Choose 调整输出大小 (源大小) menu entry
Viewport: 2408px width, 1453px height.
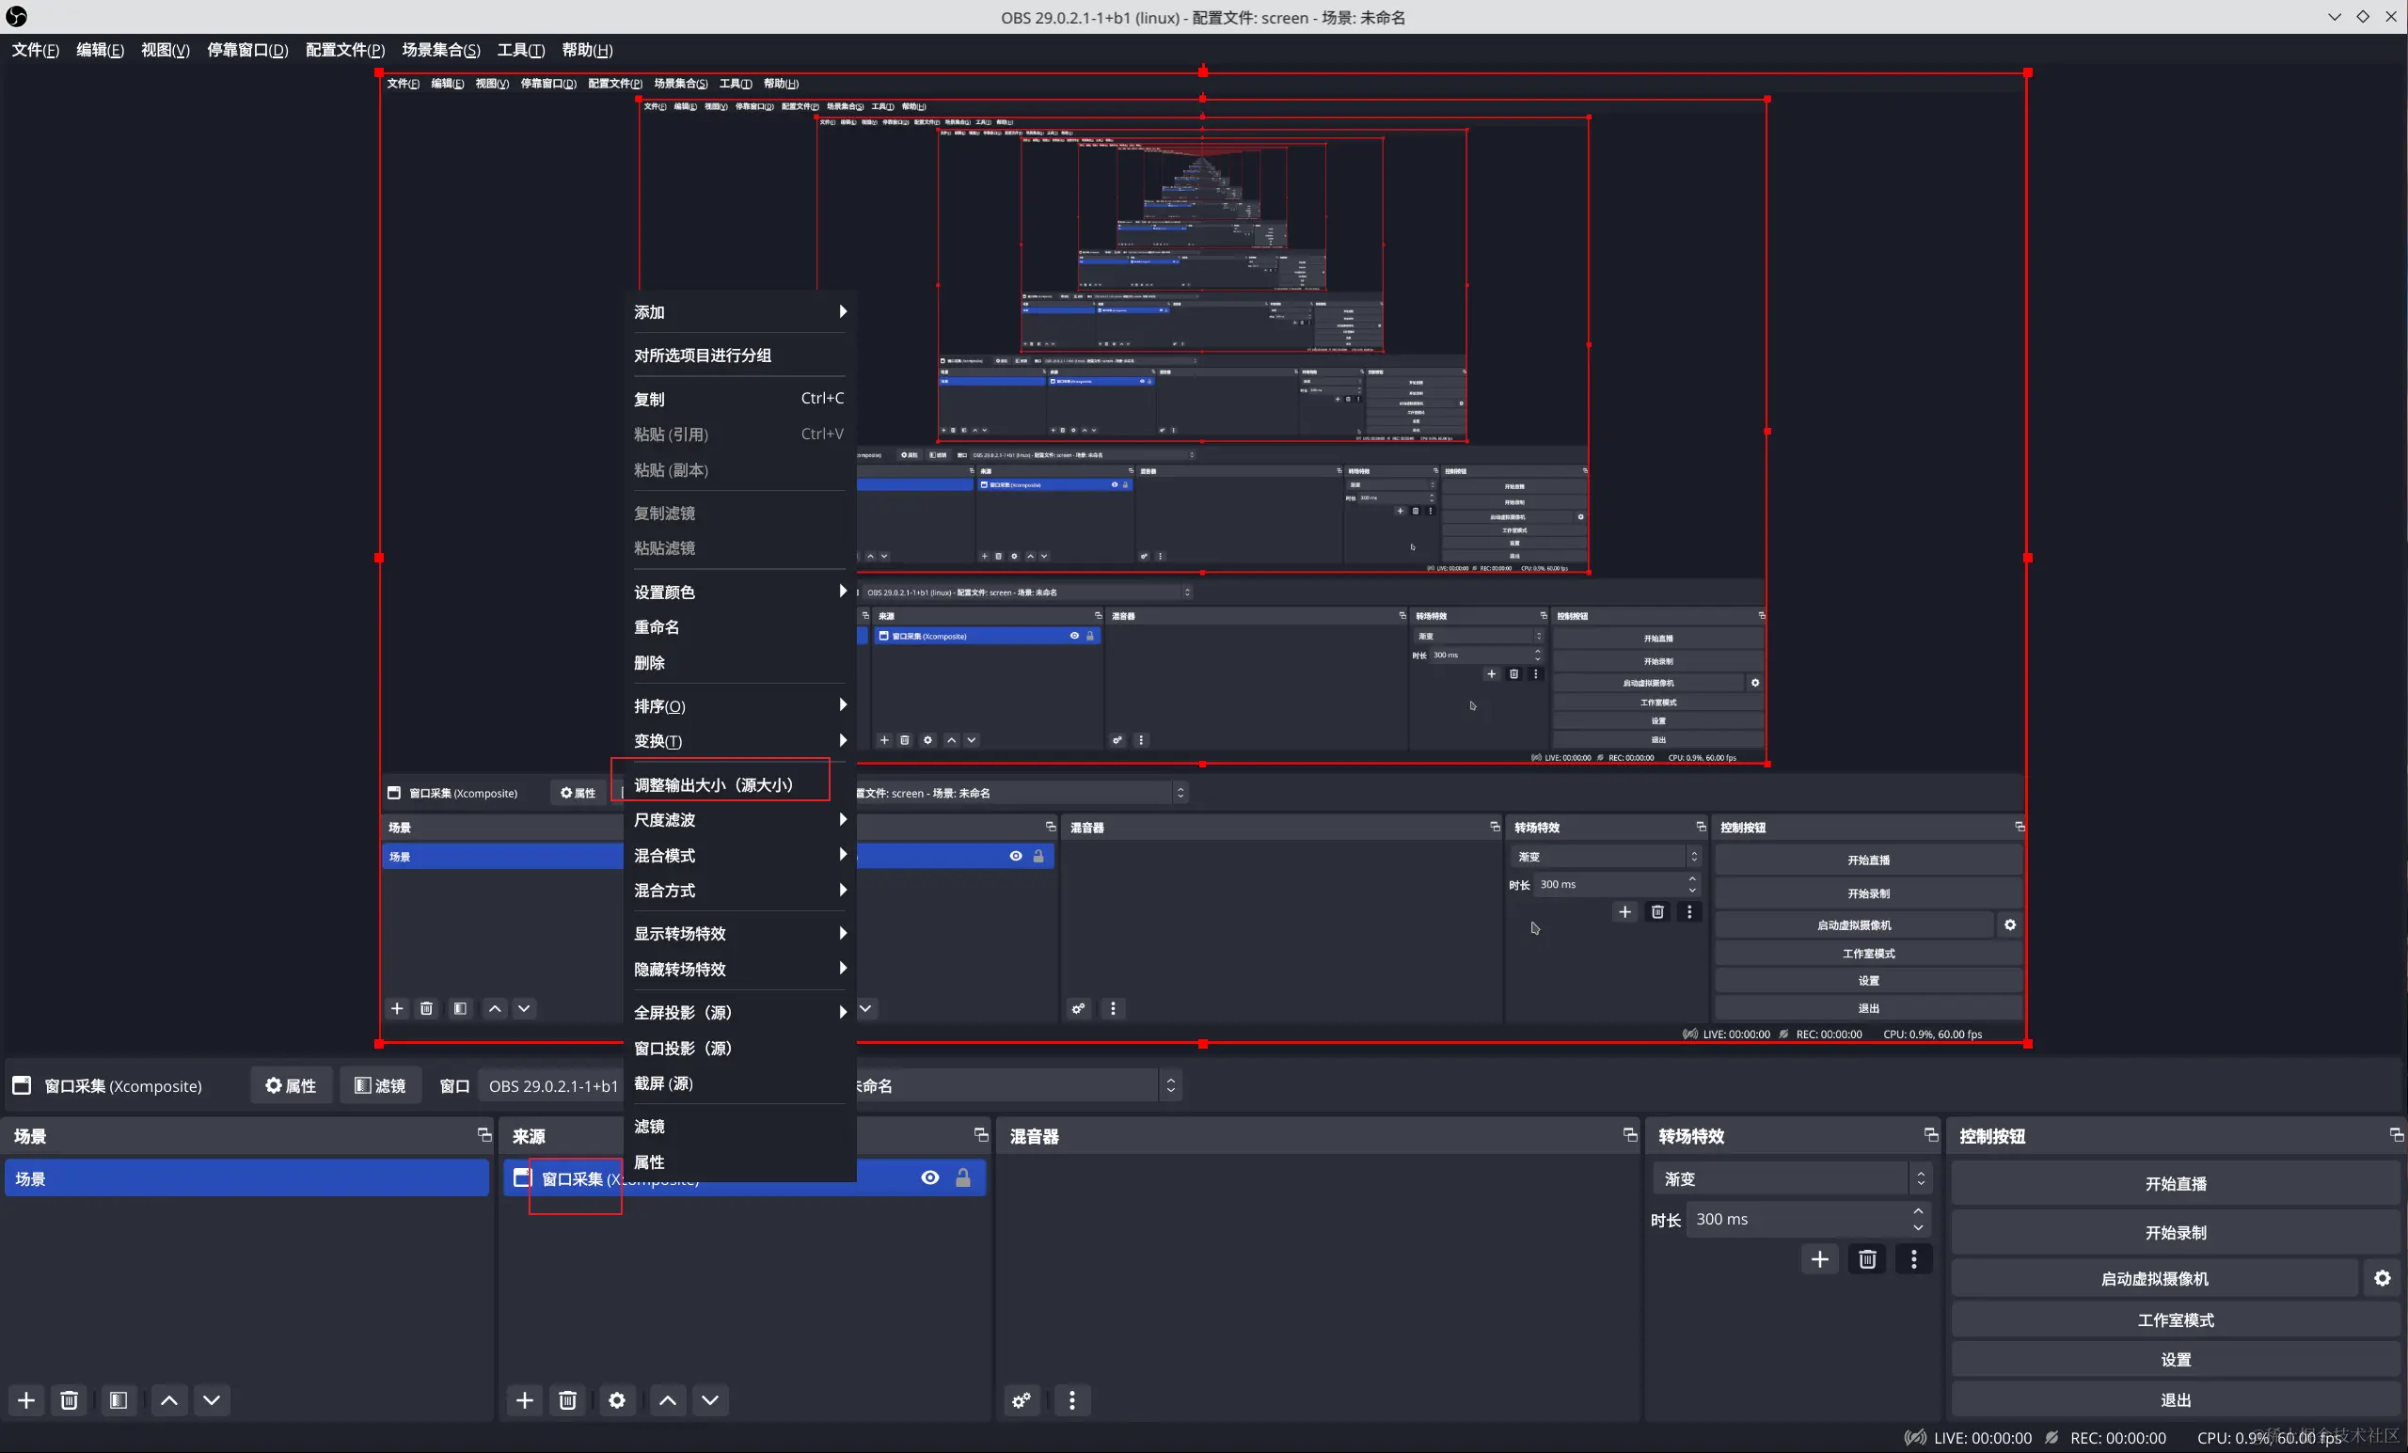tap(713, 784)
